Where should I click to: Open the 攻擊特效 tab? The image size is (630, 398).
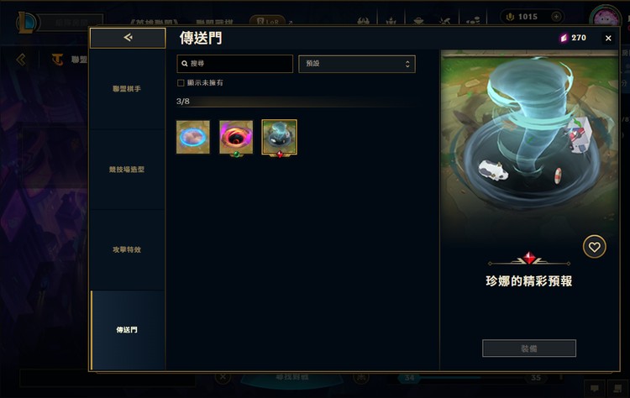pyautogui.click(x=128, y=250)
